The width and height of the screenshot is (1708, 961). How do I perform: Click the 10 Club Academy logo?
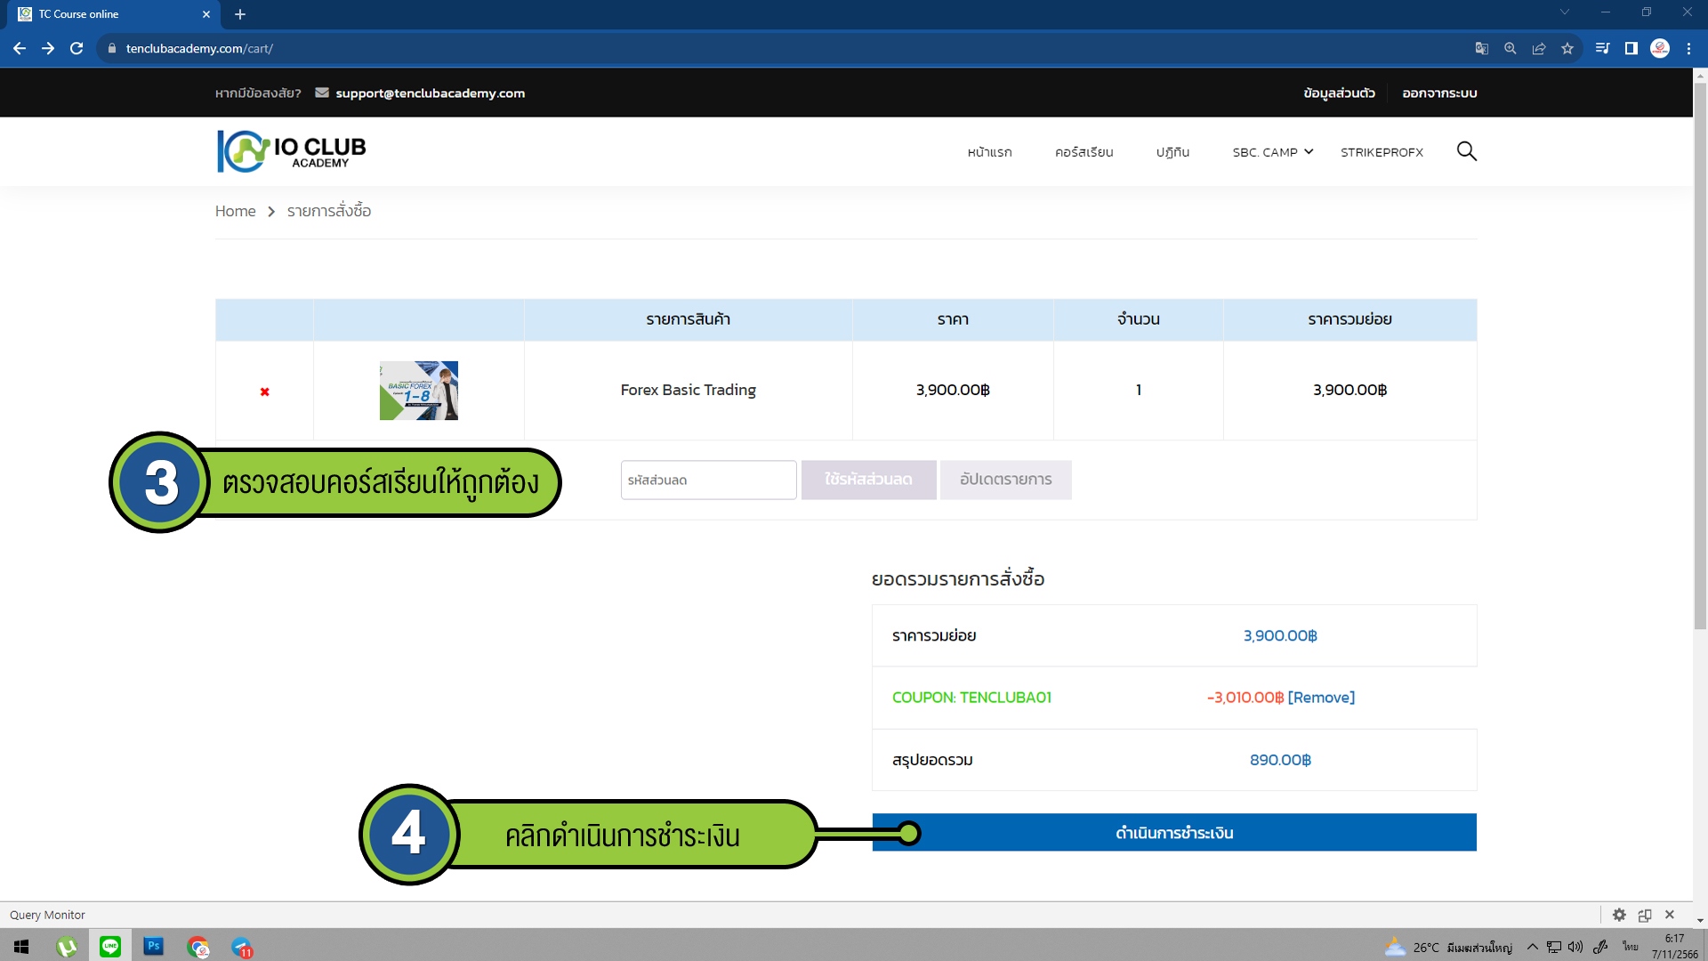click(292, 151)
